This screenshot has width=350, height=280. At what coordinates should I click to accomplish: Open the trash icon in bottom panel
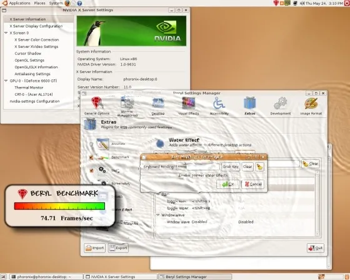[x=347, y=277]
